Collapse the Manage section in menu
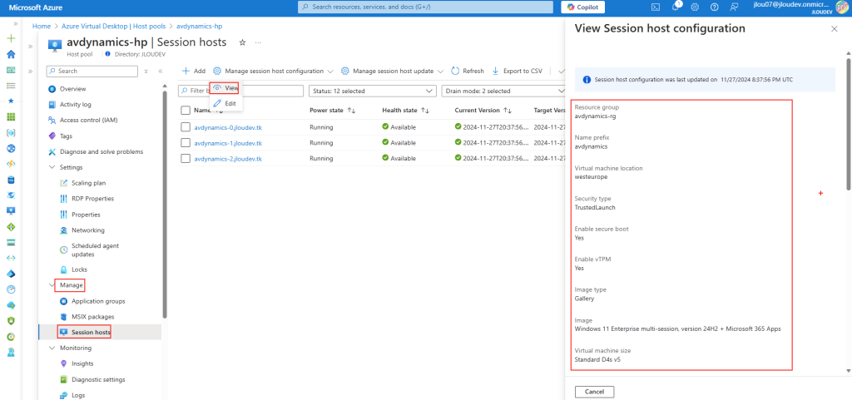This screenshot has height=400, width=852. click(x=52, y=285)
